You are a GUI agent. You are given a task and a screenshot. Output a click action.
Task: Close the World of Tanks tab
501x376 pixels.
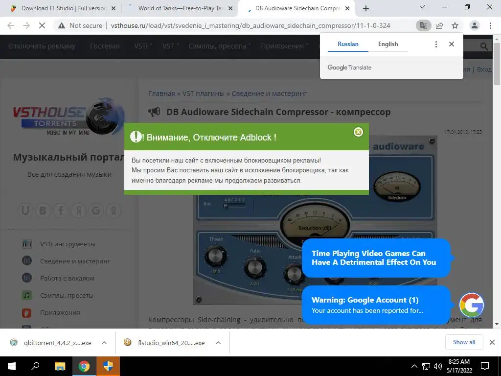[230, 9]
